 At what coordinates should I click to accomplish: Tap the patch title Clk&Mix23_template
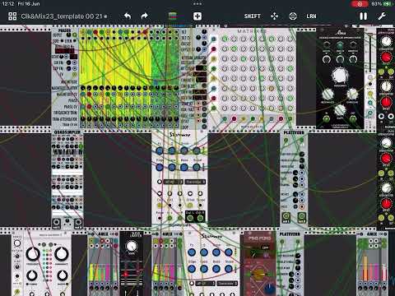tap(62, 16)
